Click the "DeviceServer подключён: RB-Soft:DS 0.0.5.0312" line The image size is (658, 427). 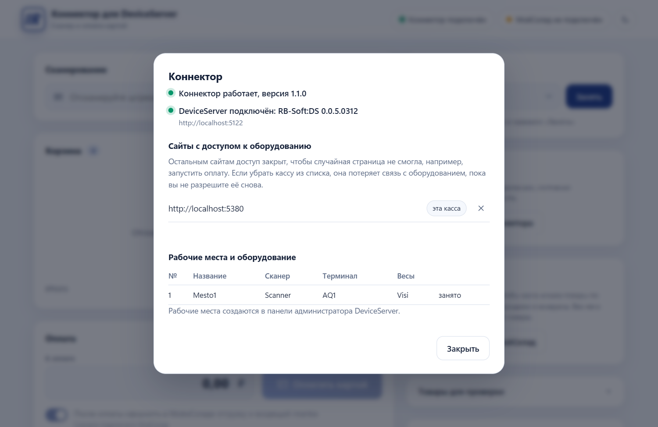tap(268, 111)
